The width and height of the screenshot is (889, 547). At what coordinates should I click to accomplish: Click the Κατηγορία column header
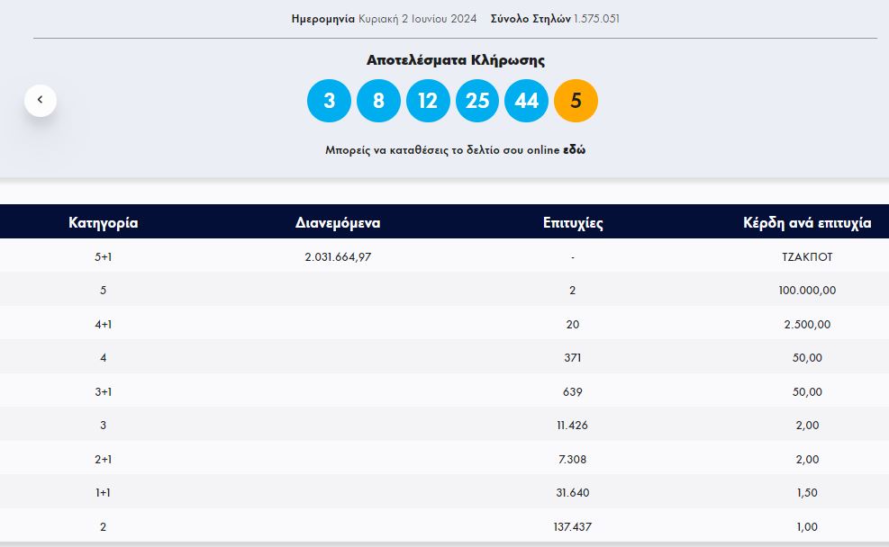(104, 222)
